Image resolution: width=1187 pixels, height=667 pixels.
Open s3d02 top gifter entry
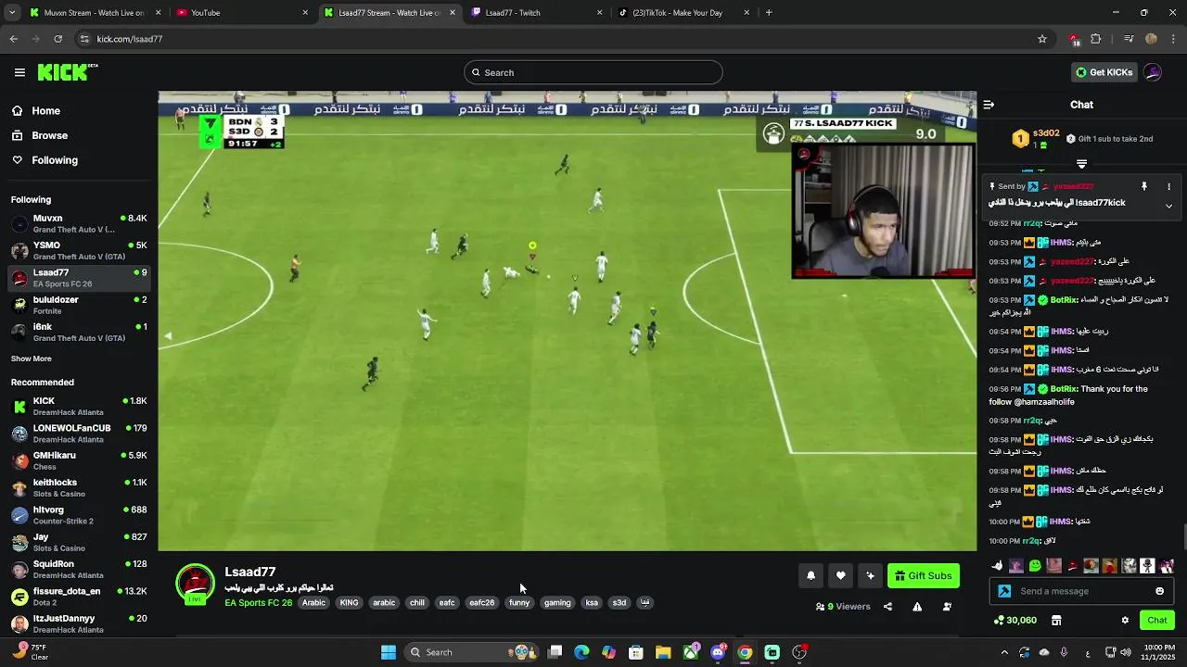(x=1037, y=139)
